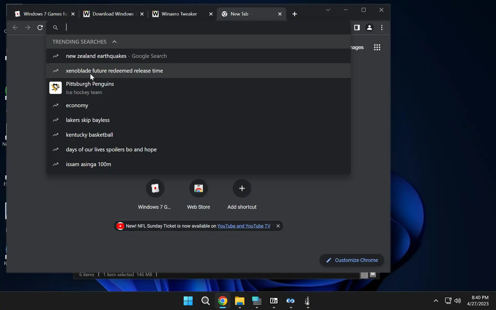Open 7-Zip from the taskbar
Screen dimensions: 496x310
point(274,301)
